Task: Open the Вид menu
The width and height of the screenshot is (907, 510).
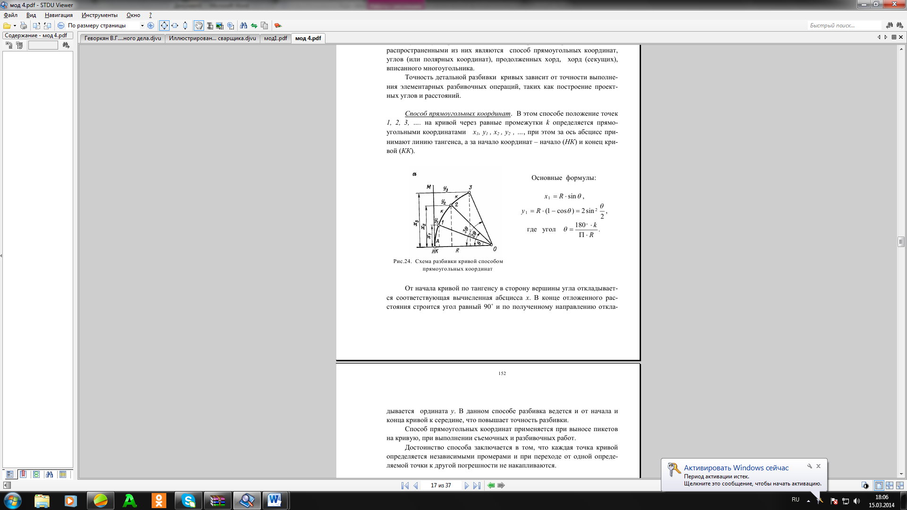Action: pyautogui.click(x=31, y=15)
